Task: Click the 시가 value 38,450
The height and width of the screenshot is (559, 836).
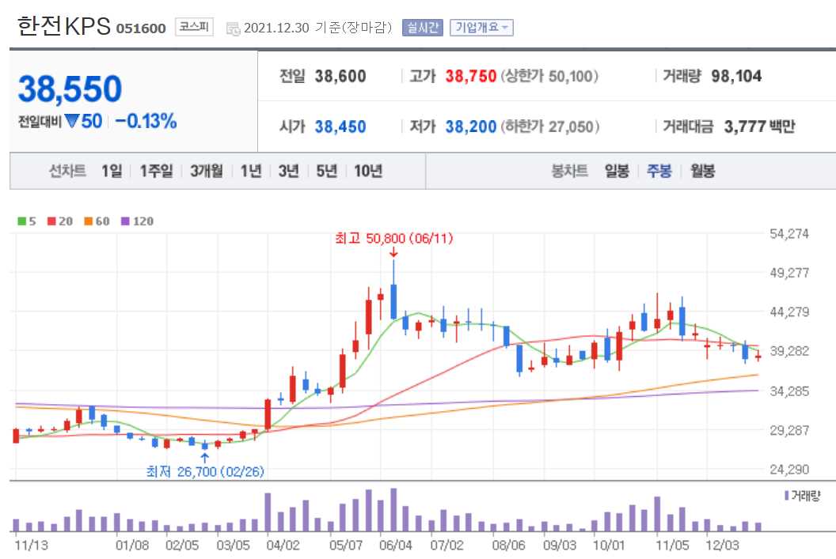Action: point(340,127)
